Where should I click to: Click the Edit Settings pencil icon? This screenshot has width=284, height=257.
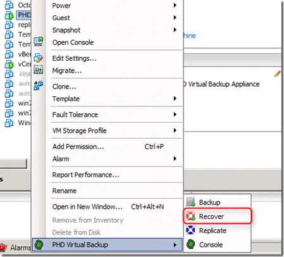(39, 58)
